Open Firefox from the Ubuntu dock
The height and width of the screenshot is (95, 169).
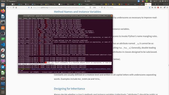(3, 11)
